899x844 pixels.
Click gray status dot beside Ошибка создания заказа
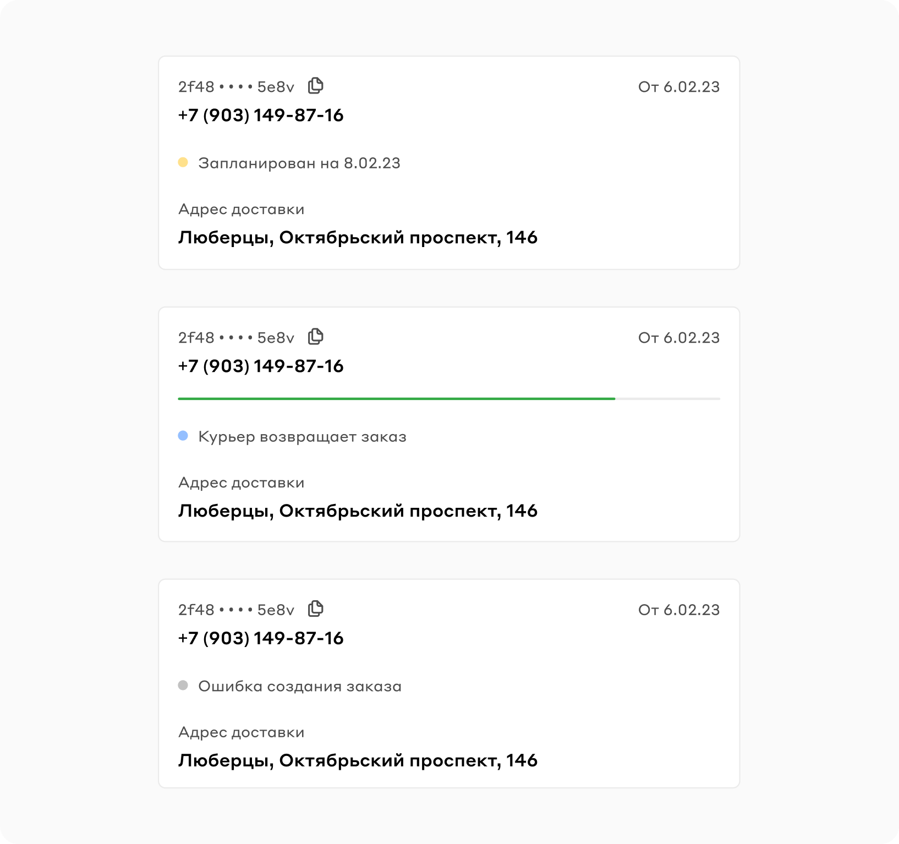pyautogui.click(x=183, y=686)
